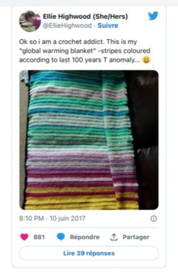Open the tweet info circle icon
This screenshot has height=273, width=178.
coord(154,219)
